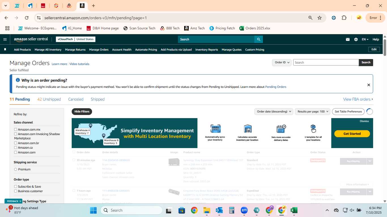
Task: Open Account Health in nav bar
Action: coord(122,49)
